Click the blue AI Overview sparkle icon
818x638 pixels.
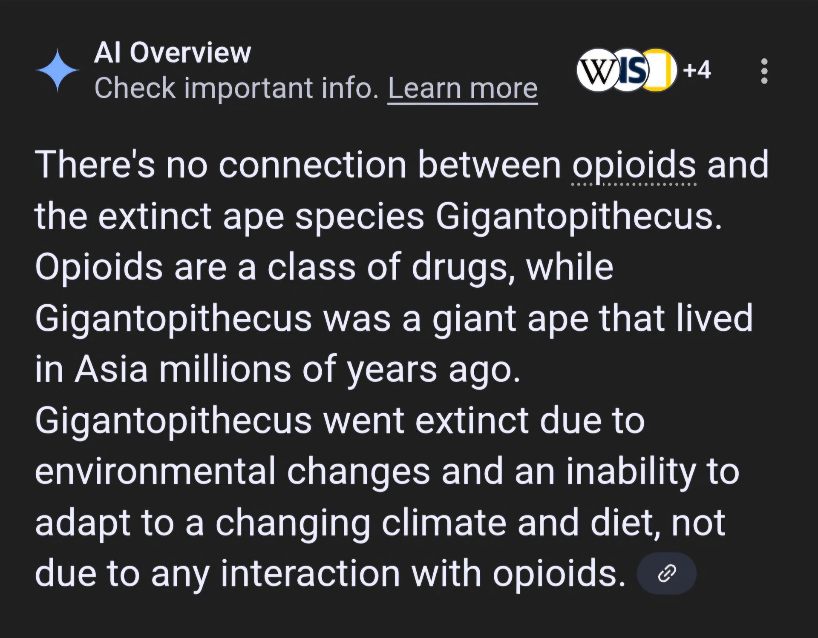(x=58, y=70)
